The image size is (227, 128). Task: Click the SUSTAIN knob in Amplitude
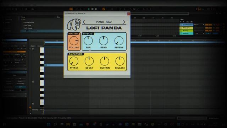tap(105, 61)
